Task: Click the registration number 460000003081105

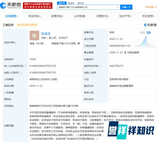Action: [x=120, y=46]
